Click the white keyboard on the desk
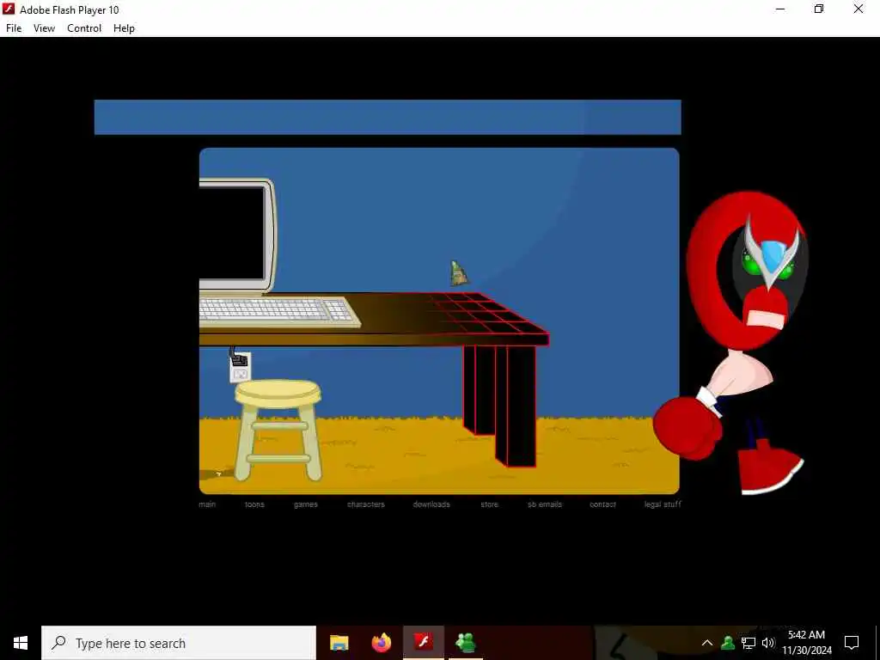 tap(279, 311)
